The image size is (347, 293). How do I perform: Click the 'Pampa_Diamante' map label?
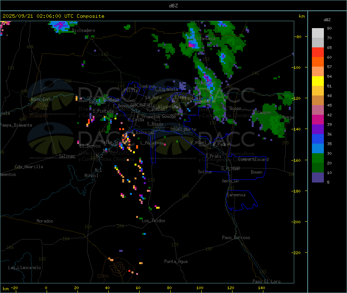pos(16,125)
